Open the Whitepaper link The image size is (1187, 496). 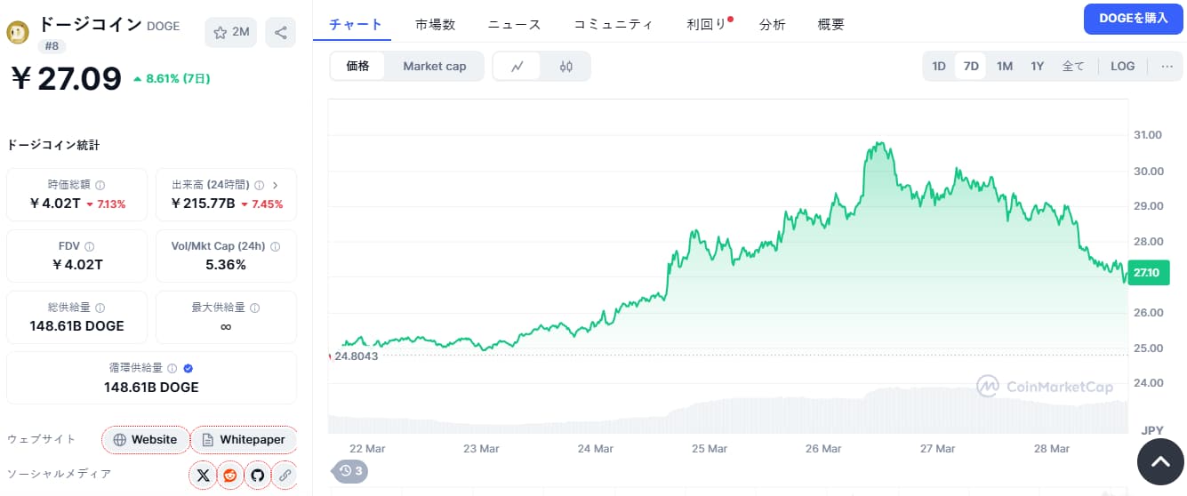pos(244,440)
